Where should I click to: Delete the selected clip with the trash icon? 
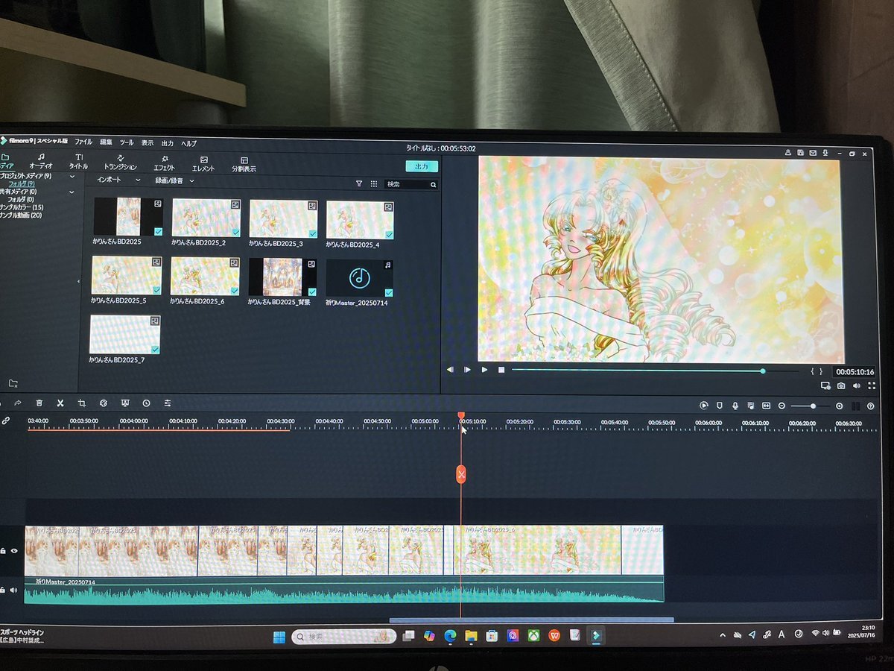coord(39,403)
